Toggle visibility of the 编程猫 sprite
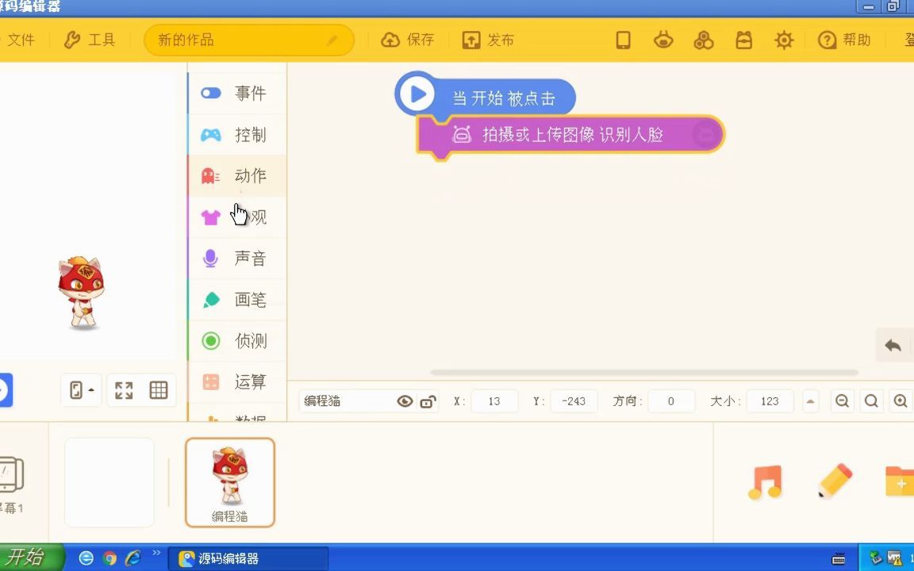Screen dimensions: 914x571 coord(405,401)
